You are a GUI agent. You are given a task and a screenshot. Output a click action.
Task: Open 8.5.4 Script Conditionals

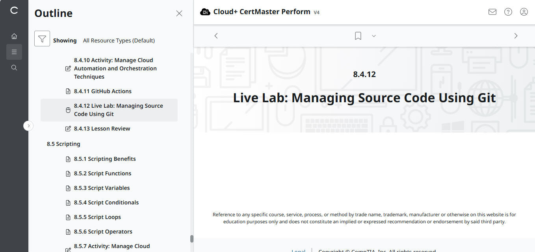coord(106,202)
